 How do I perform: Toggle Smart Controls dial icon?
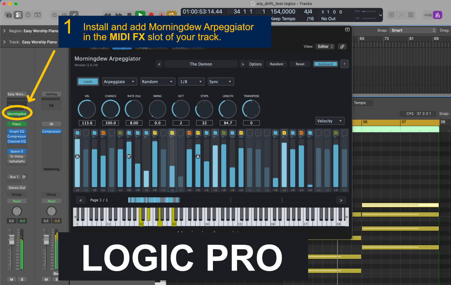(x=54, y=15)
